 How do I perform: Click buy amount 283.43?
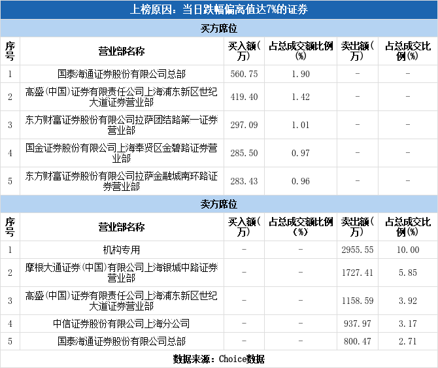coord(244,181)
